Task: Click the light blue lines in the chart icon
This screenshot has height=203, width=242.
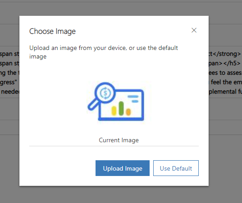Action: click(133, 99)
